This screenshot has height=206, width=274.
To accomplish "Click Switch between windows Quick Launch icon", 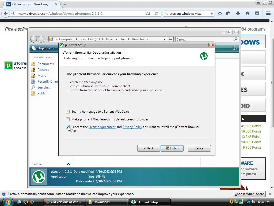I will coord(25,202).
